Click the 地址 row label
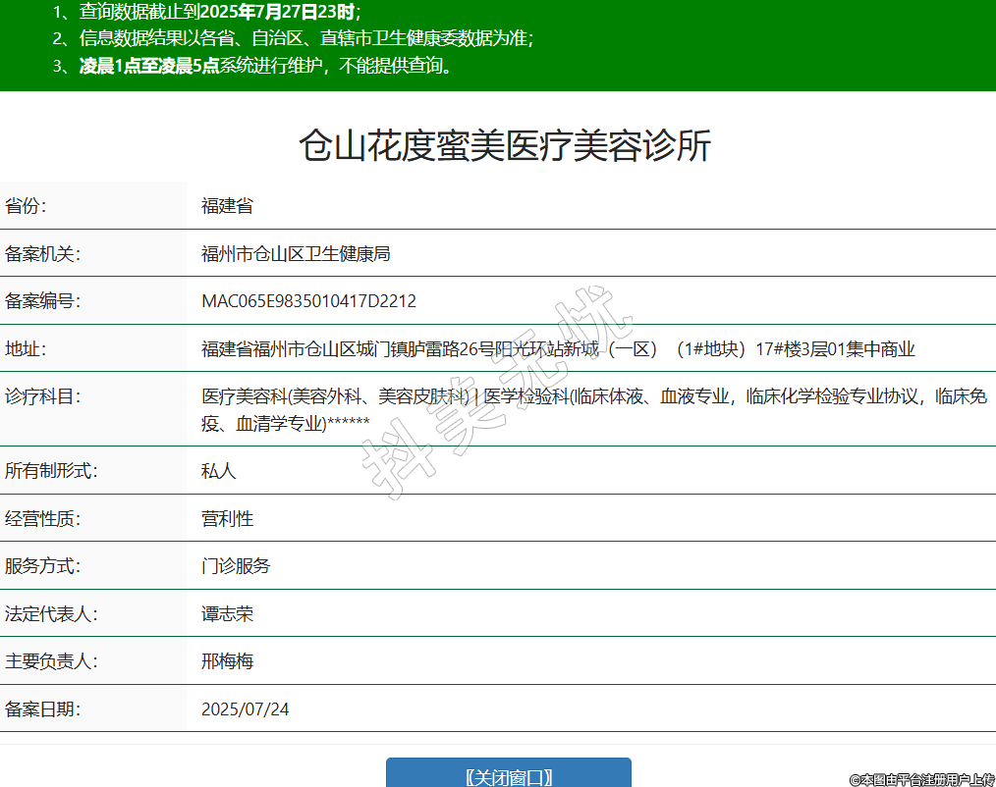The height and width of the screenshot is (787, 996). point(26,349)
